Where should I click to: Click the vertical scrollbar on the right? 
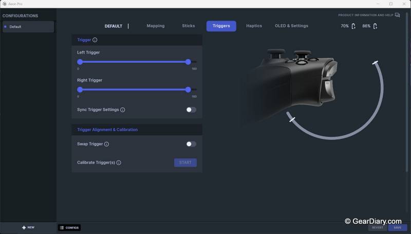[x=407, y=92]
